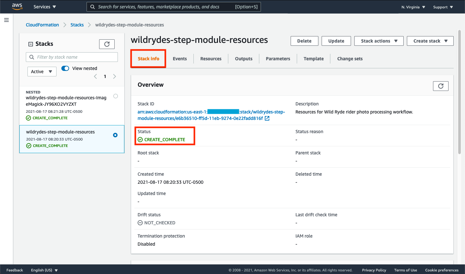Go to previous page of stacks
This screenshot has height=274, width=465.
point(95,76)
